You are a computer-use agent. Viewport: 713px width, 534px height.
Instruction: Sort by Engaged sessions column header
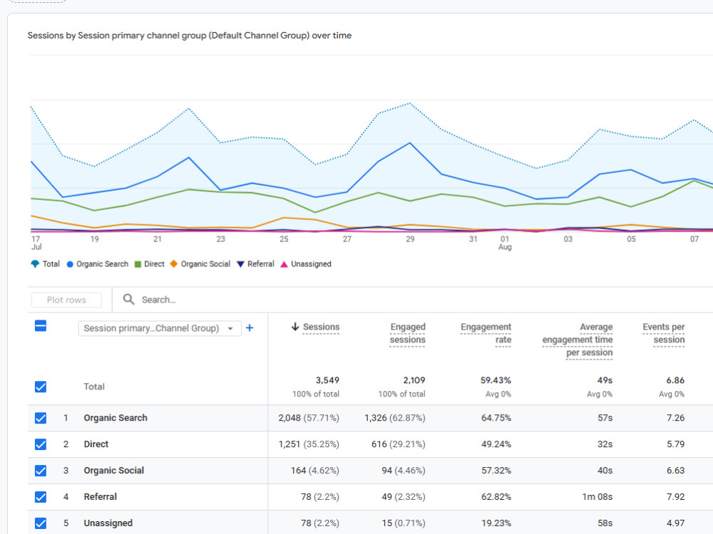[x=407, y=333]
